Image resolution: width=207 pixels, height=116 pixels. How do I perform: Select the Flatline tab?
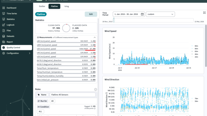[54, 6]
